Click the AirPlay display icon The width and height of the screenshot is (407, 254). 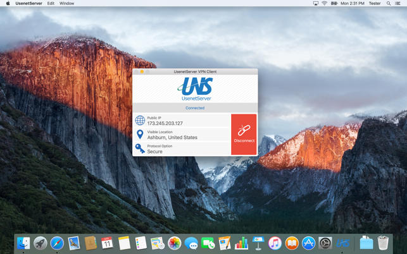click(315, 4)
